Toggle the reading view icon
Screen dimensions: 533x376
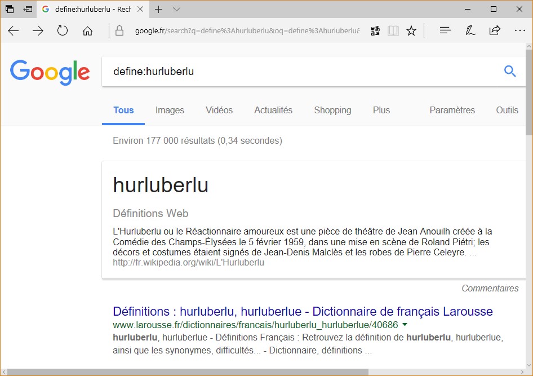[x=393, y=31]
